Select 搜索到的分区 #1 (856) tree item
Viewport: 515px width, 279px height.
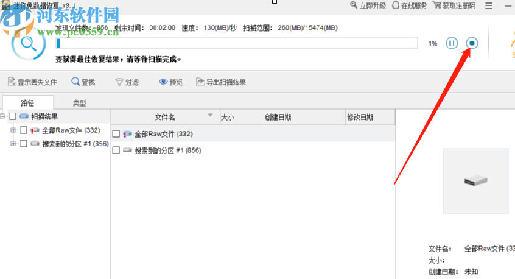tap(75, 144)
